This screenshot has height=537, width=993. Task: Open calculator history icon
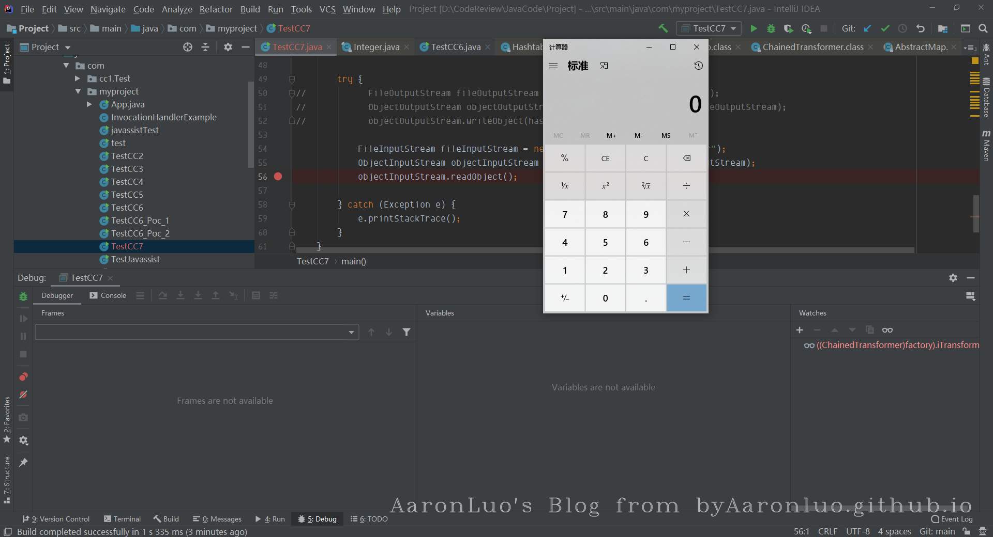(698, 66)
